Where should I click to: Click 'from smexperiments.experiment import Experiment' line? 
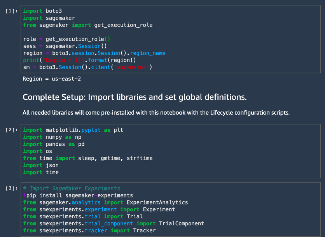(x=99, y=209)
